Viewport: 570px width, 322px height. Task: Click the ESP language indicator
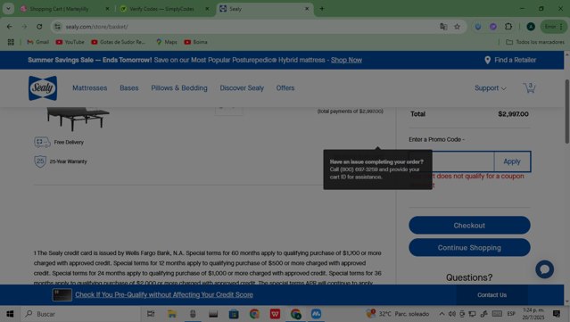point(511,314)
